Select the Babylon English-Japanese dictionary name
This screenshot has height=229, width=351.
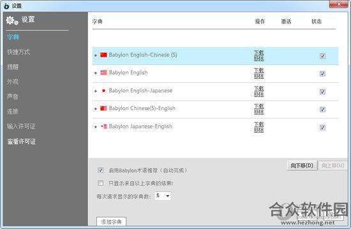tap(140, 90)
